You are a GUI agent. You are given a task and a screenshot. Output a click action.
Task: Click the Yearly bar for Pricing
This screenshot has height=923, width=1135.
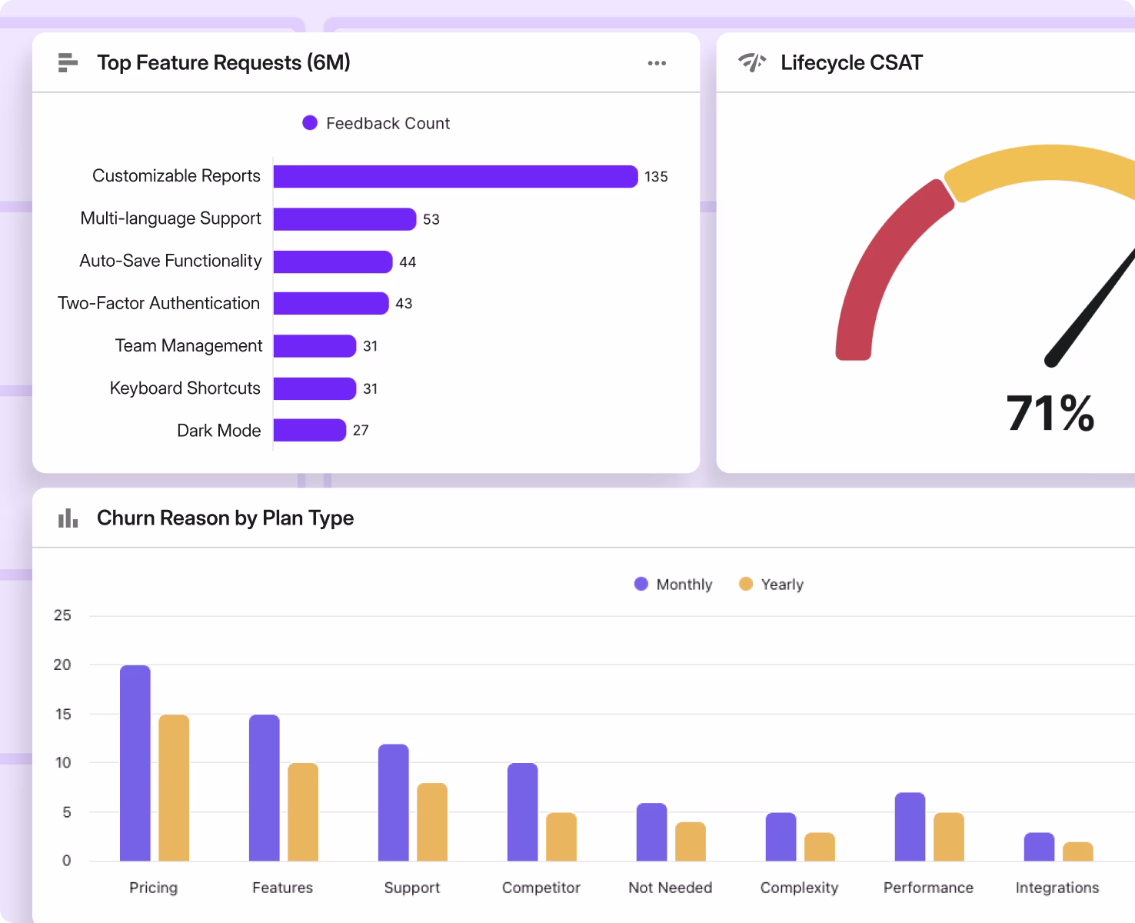click(174, 788)
